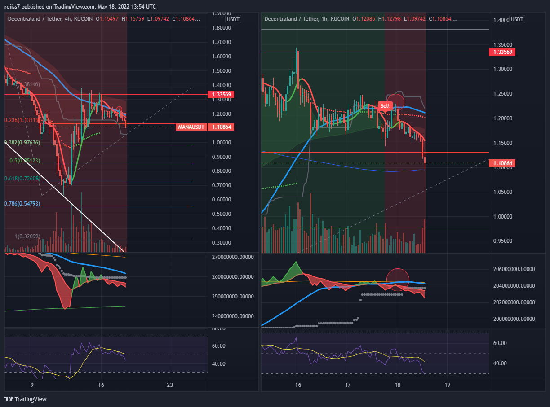Screen dimensions: 550x407
Task: Click 1.35000 on the 1h price axis
Action: tap(503, 45)
